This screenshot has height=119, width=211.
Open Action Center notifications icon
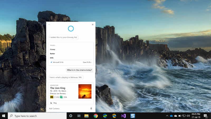point(205,116)
